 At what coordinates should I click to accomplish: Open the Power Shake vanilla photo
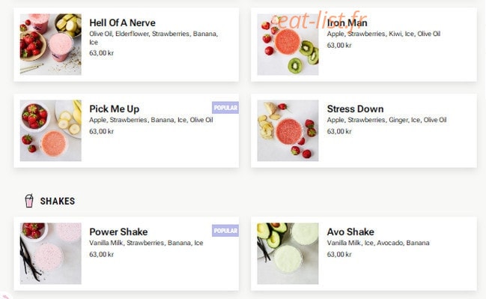click(x=51, y=253)
